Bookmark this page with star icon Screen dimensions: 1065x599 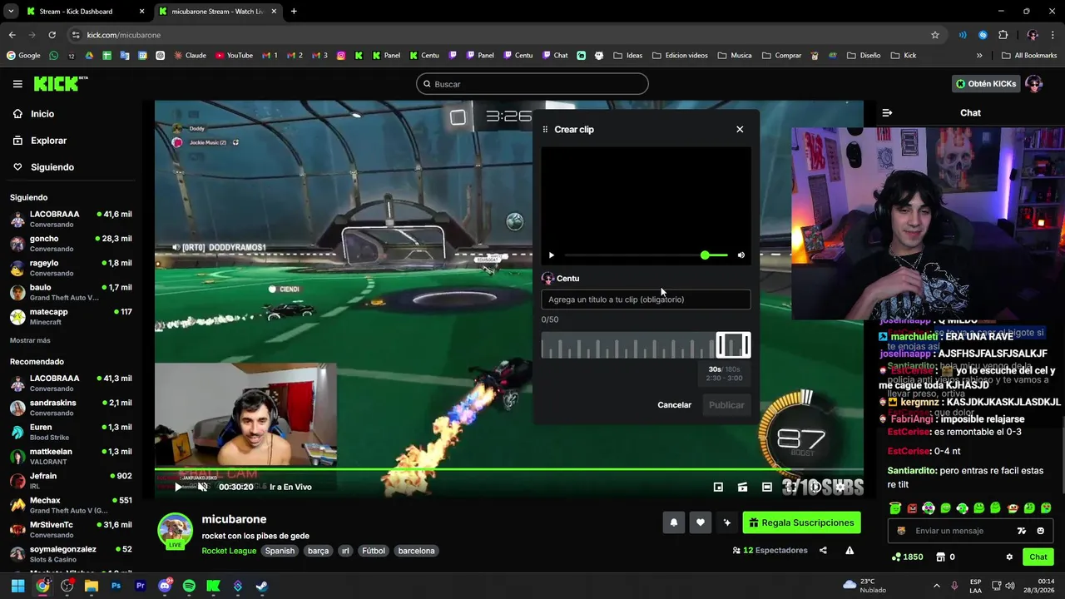[935, 35]
